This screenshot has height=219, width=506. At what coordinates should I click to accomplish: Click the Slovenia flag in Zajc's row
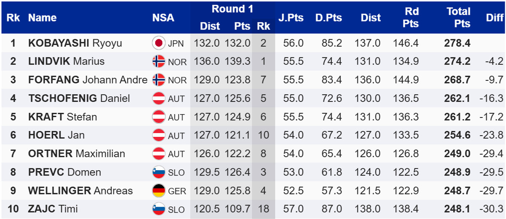tap(159, 209)
